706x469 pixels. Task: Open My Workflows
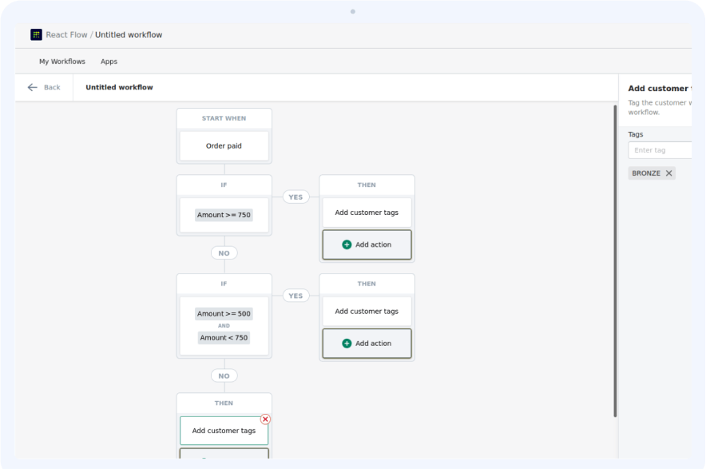click(x=61, y=61)
